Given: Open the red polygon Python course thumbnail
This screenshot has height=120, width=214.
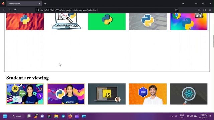Looking at the screenshot, I should click(x=25, y=22).
